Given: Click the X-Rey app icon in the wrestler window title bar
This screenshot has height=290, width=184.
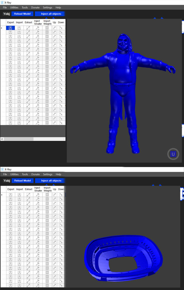Looking at the screenshot, I should coord(2,3).
